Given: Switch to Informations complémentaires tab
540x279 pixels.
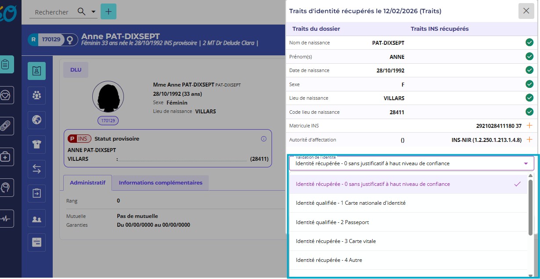Looking at the screenshot, I should pyautogui.click(x=160, y=183).
